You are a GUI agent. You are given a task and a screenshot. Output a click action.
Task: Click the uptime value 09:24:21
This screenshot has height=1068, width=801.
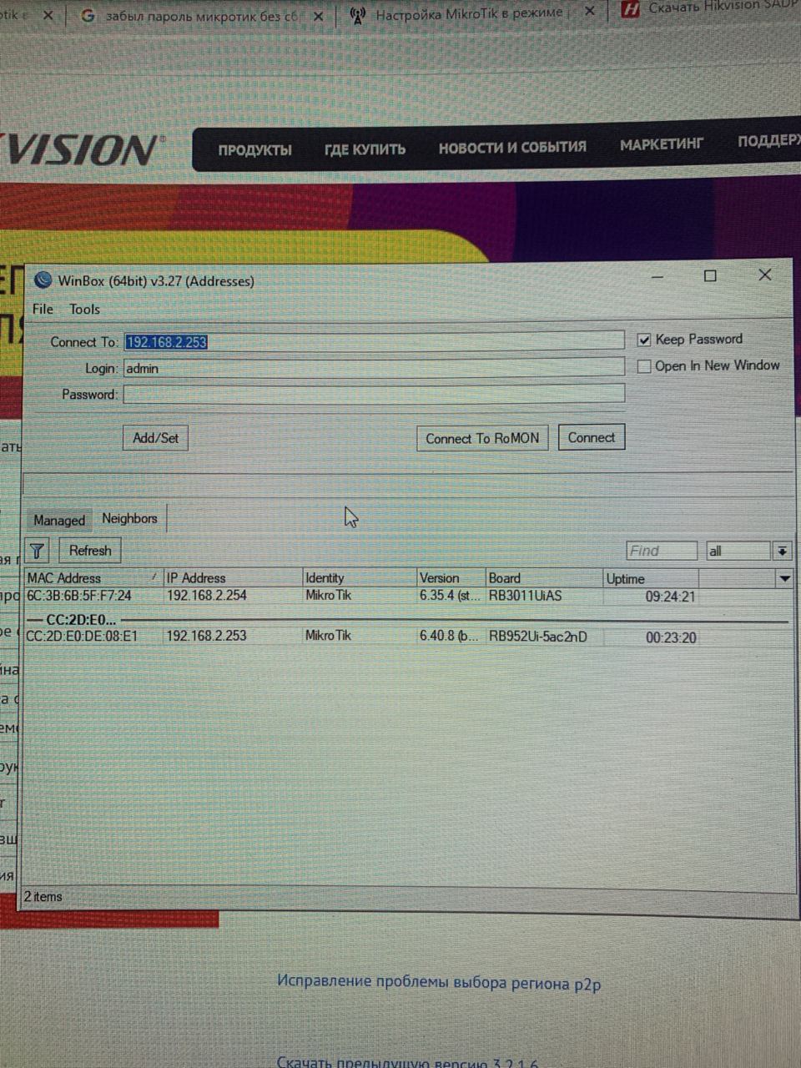671,597
